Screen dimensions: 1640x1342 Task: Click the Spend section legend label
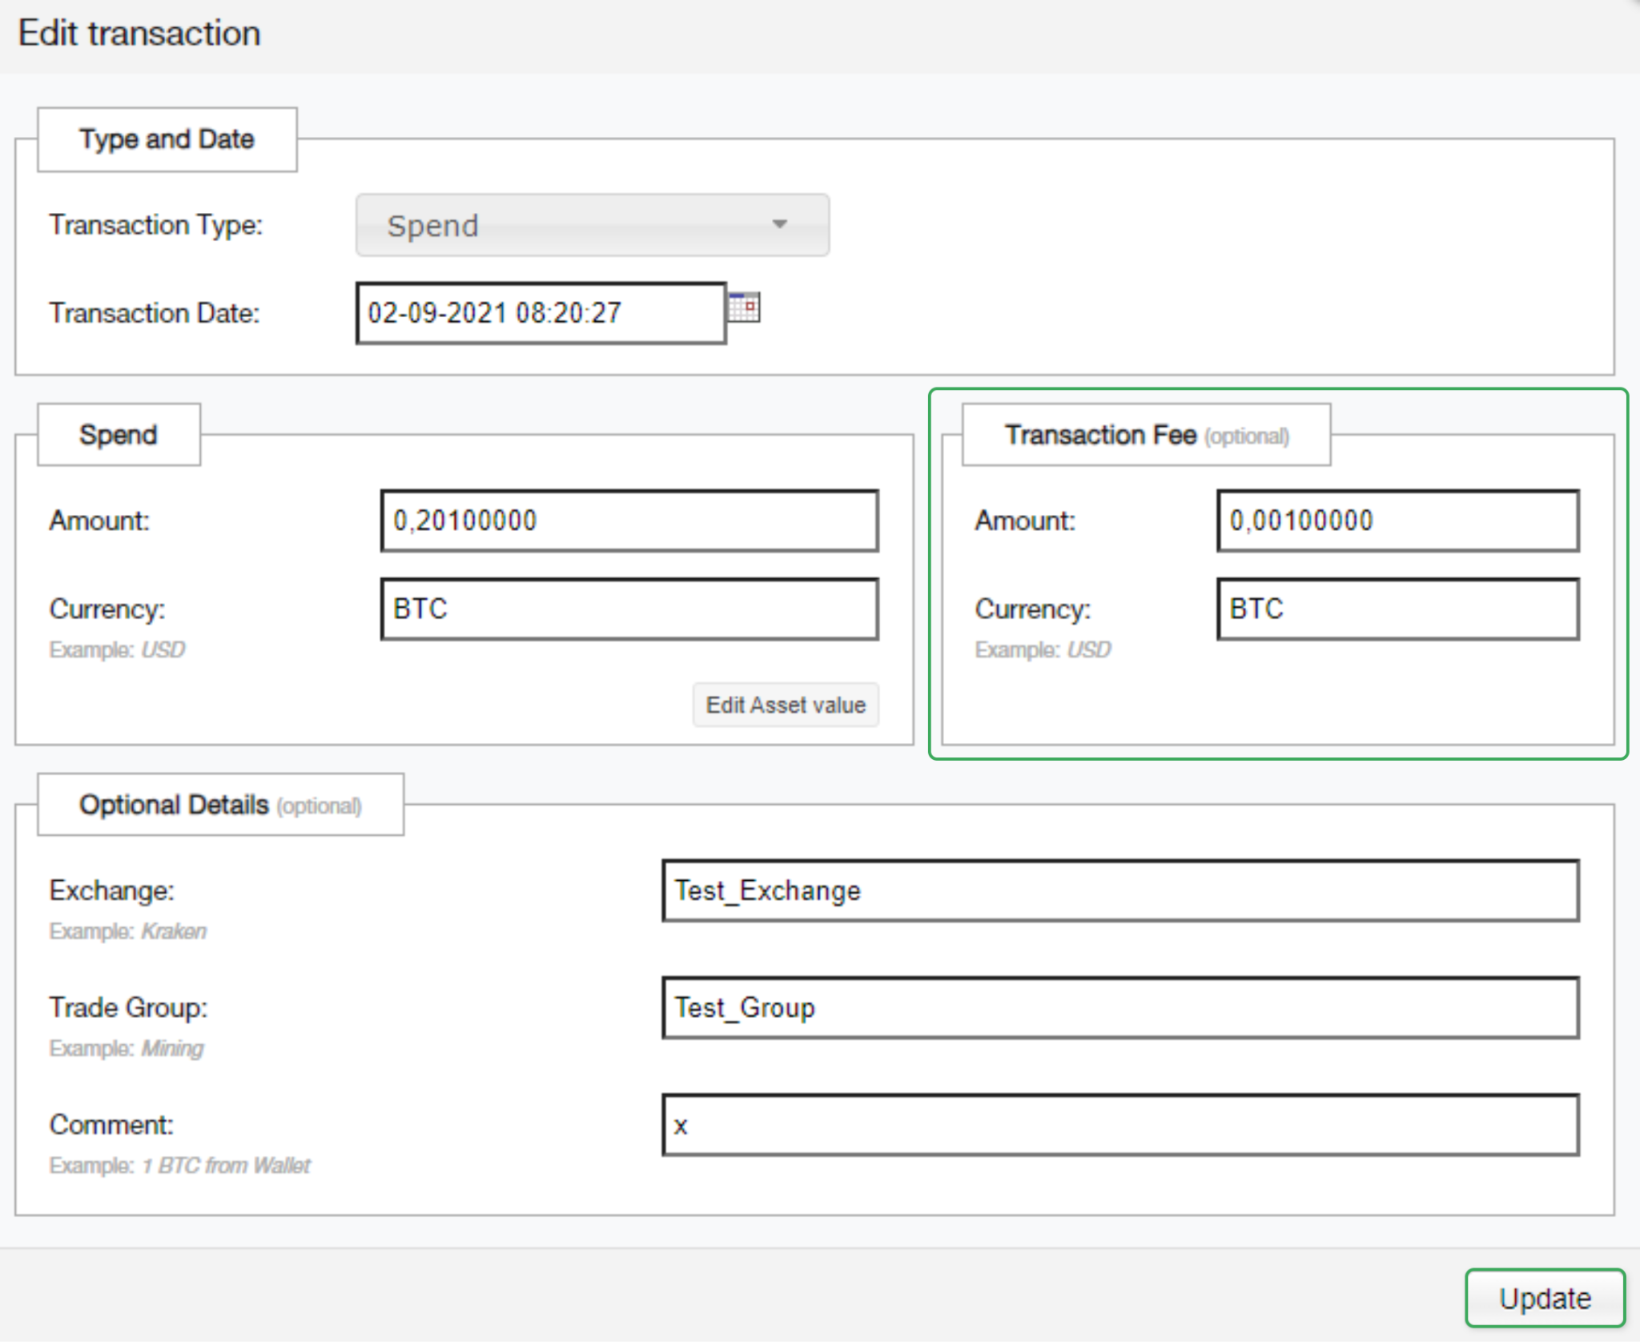pyautogui.click(x=119, y=435)
